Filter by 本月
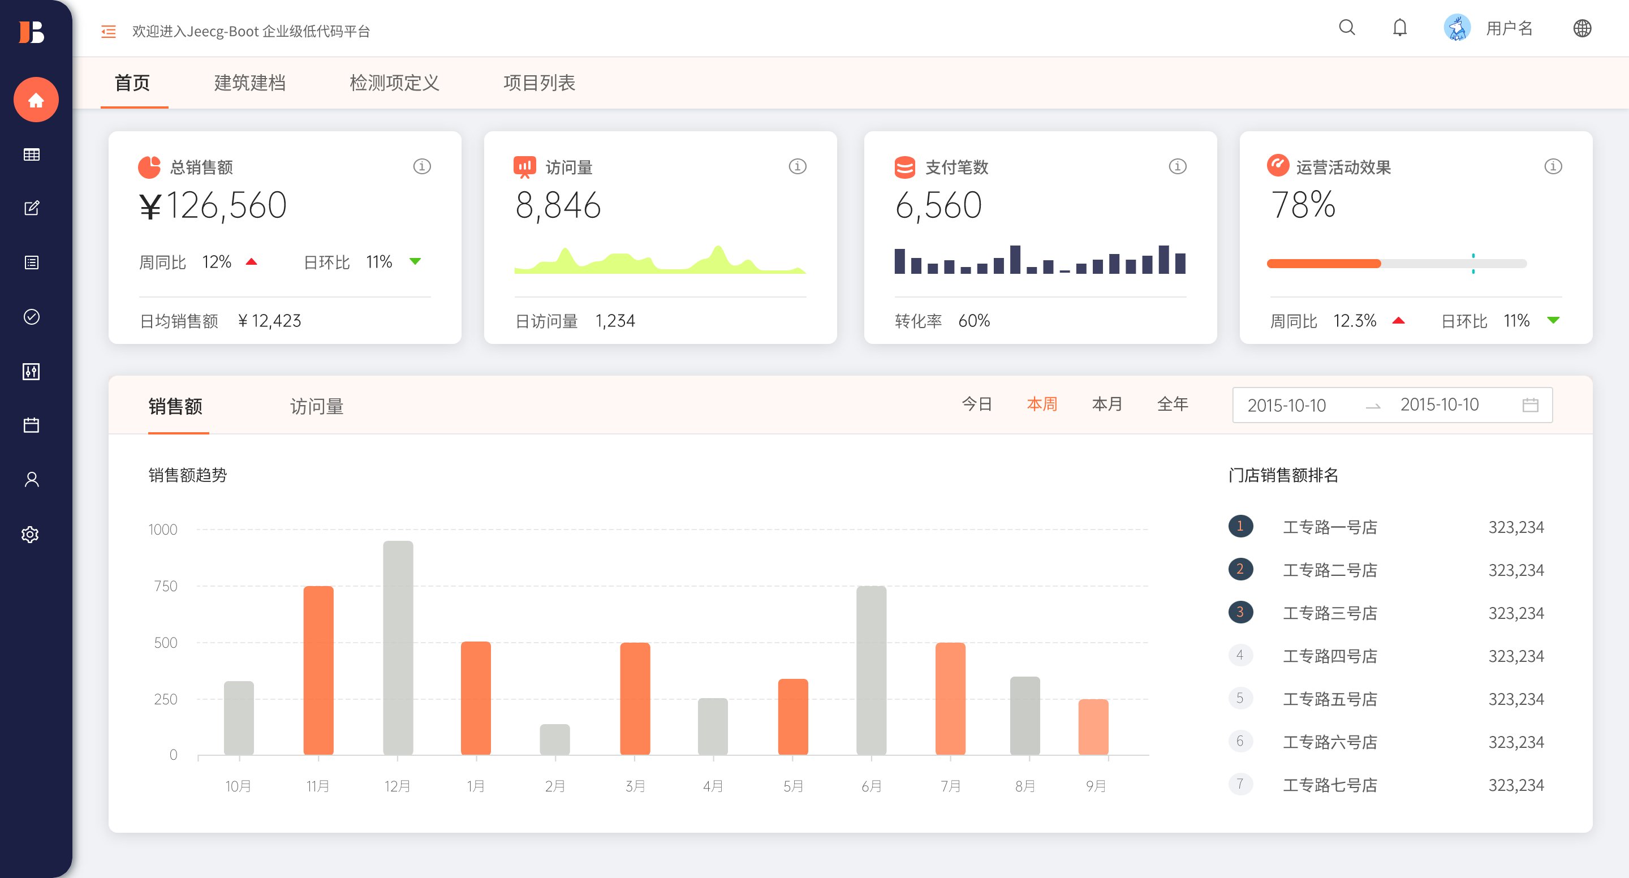The height and width of the screenshot is (878, 1629). [x=1107, y=404]
